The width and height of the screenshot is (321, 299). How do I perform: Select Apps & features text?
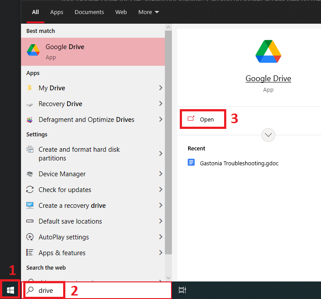pos(62,253)
